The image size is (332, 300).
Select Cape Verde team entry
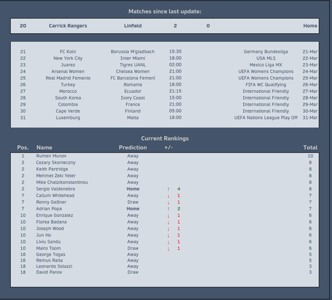coord(68,111)
